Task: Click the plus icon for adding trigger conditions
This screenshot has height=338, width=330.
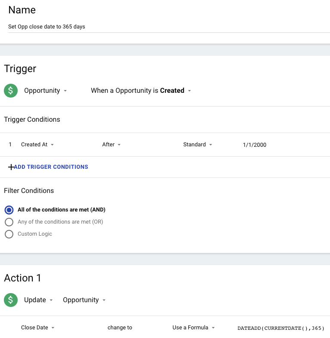Action: pos(11,167)
